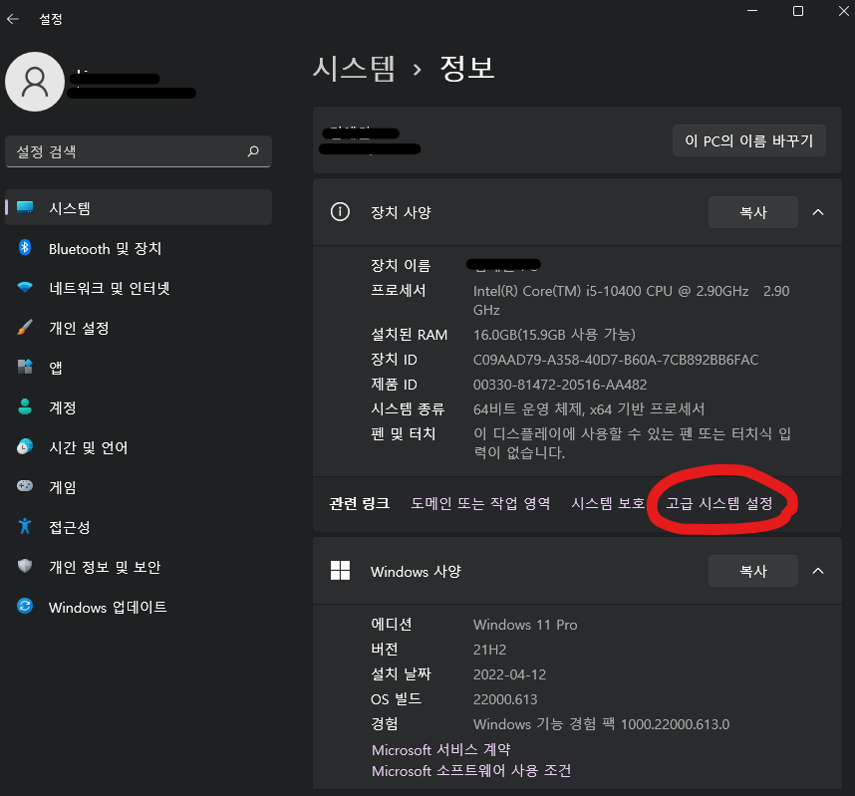Go to 네트워크 및 인터넷 settings

139,287
